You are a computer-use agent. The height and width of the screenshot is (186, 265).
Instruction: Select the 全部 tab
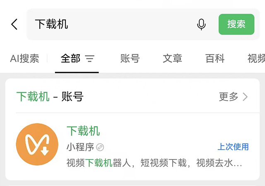click(70, 59)
